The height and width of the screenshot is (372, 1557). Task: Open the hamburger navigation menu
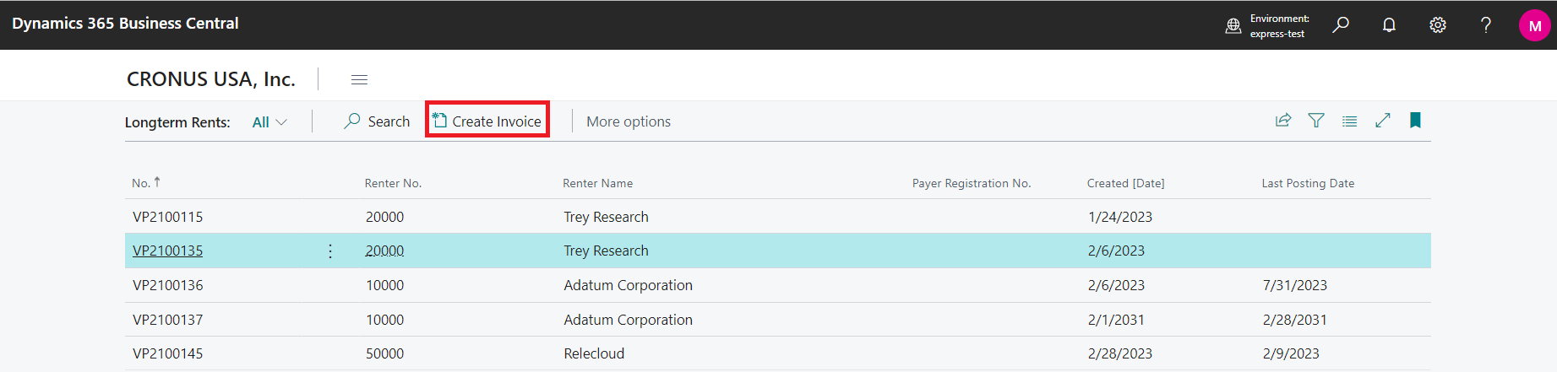click(x=359, y=79)
